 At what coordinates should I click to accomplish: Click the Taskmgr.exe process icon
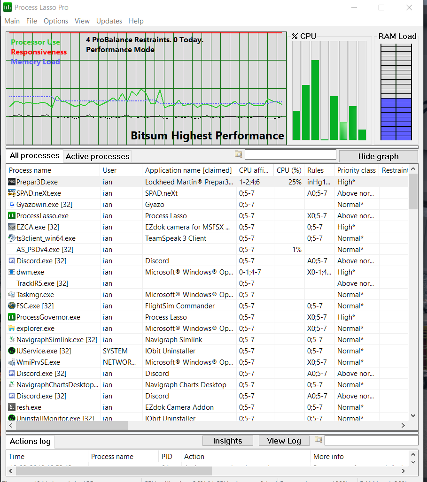click(x=12, y=294)
